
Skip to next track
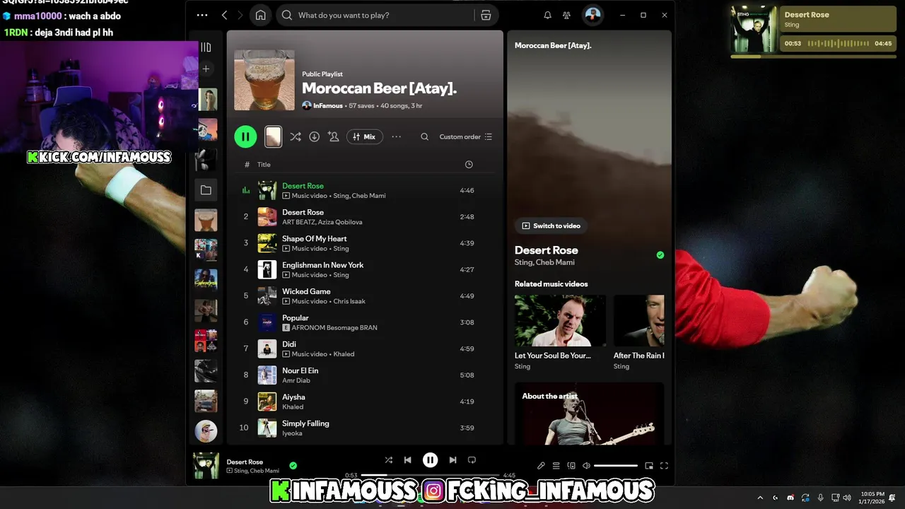point(452,460)
